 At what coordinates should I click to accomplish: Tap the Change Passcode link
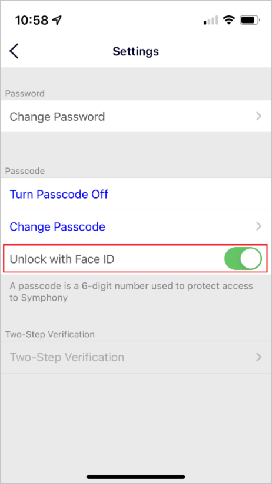click(x=57, y=226)
